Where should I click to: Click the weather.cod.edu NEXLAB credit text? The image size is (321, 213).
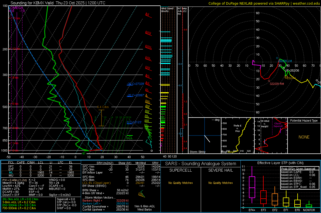pos(264,3)
